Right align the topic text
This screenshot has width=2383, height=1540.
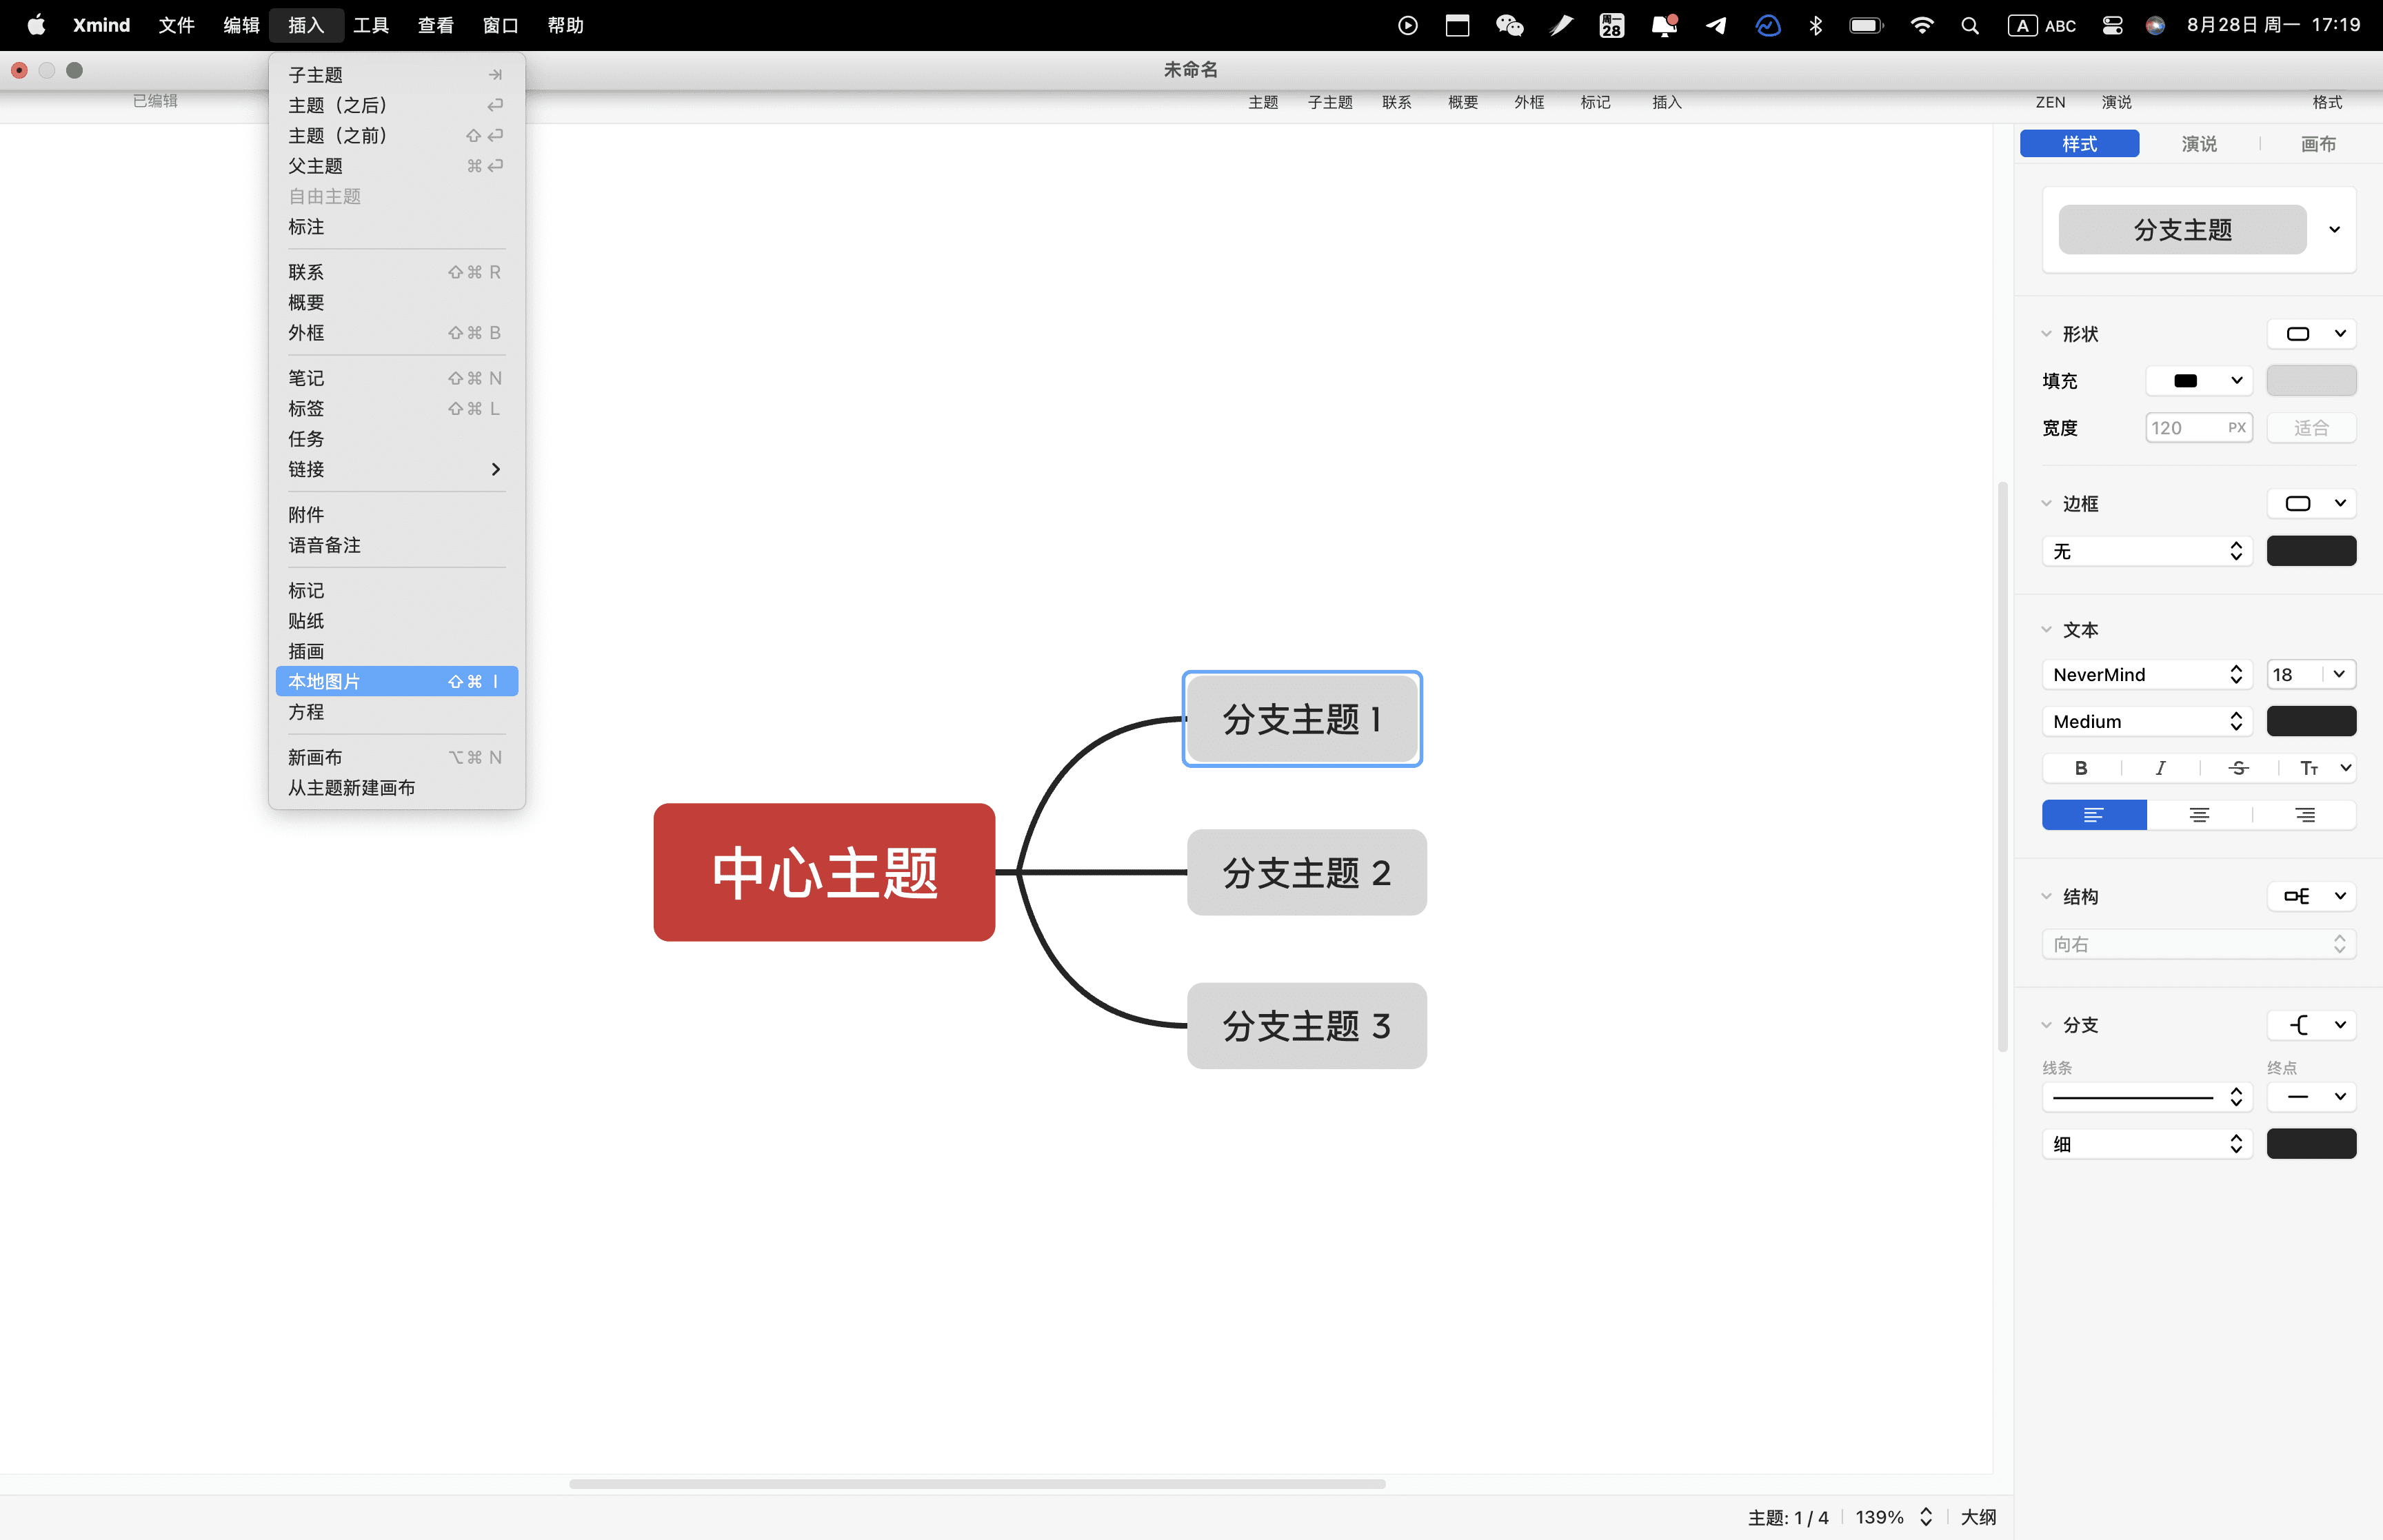(2304, 815)
